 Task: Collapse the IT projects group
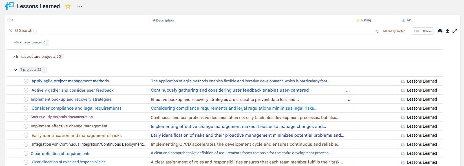(x=15, y=70)
